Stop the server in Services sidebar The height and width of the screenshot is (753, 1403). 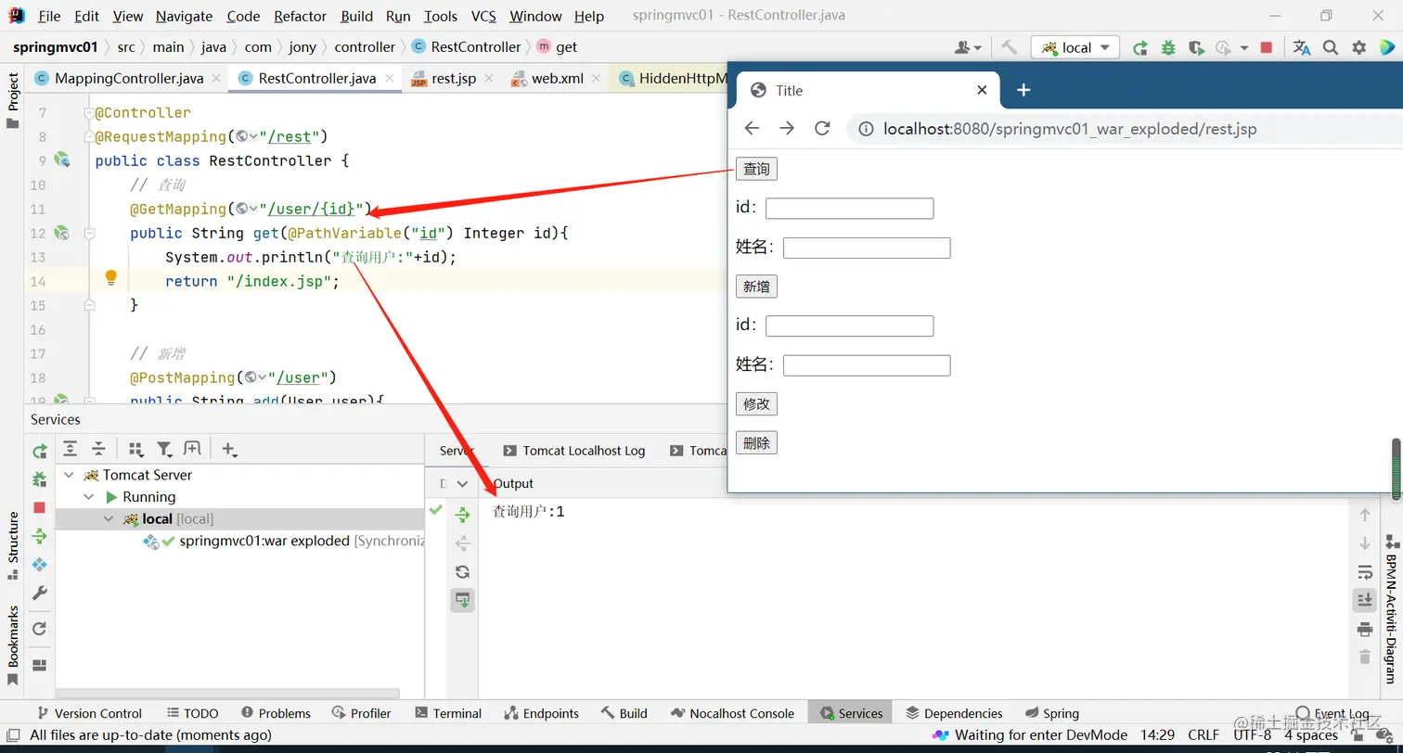click(40, 507)
